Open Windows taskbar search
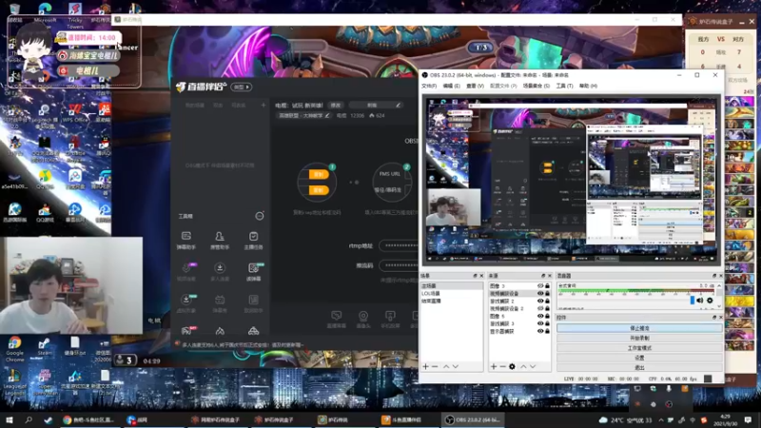This screenshot has height=428, width=761. coord(29,420)
